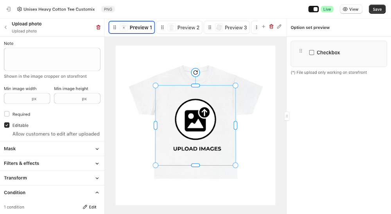Click the Save button

377,9
